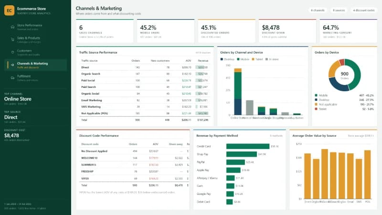Click the Fulfilment truck icon
The width and height of the screenshot is (382, 215).
[x=13, y=78]
